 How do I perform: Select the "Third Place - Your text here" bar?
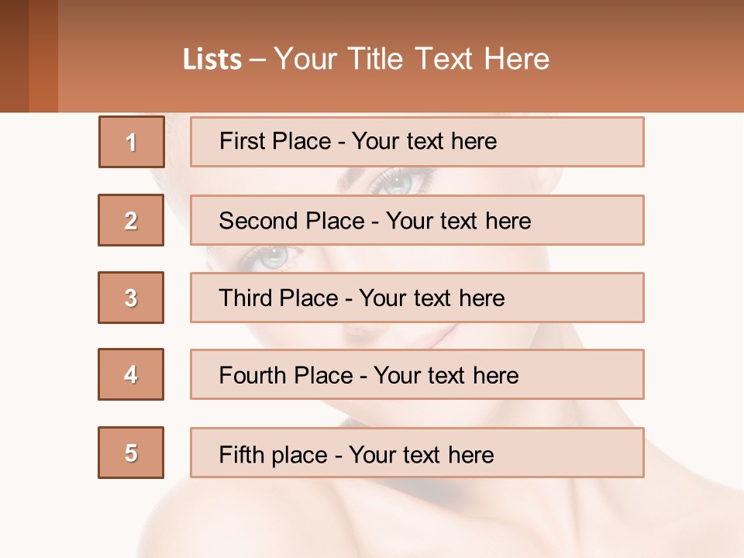coord(417,298)
